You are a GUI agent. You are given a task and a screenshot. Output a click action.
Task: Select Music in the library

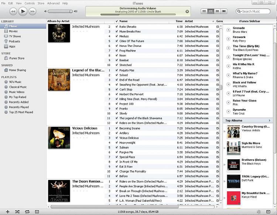[x=23, y=26]
